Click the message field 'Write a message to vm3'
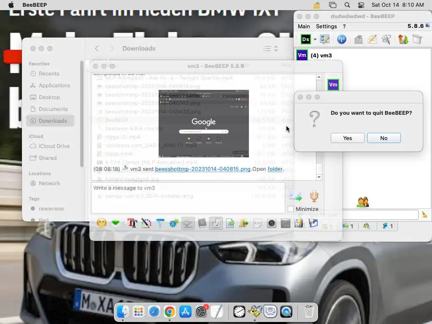Viewport: 432px width, 324px height. coord(188,197)
